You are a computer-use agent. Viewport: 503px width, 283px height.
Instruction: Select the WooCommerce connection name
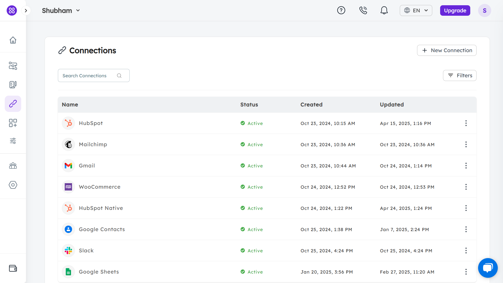[x=100, y=187]
